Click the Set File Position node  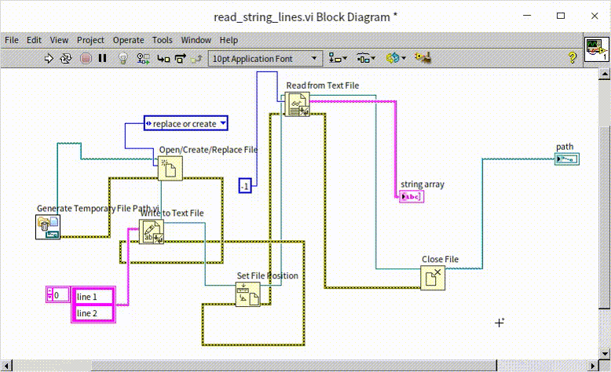247,294
